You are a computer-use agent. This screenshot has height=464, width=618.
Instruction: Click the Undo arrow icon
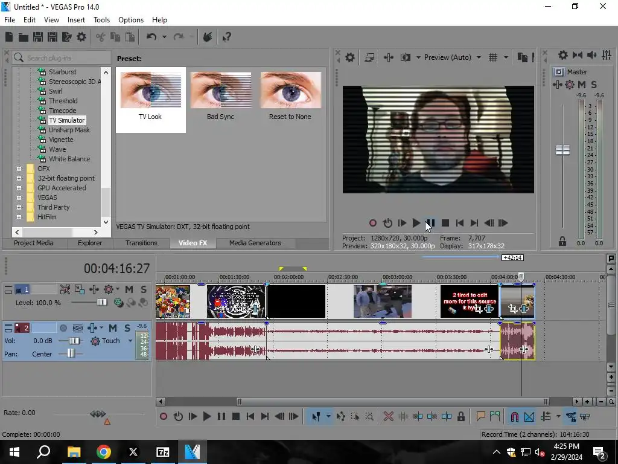151,37
